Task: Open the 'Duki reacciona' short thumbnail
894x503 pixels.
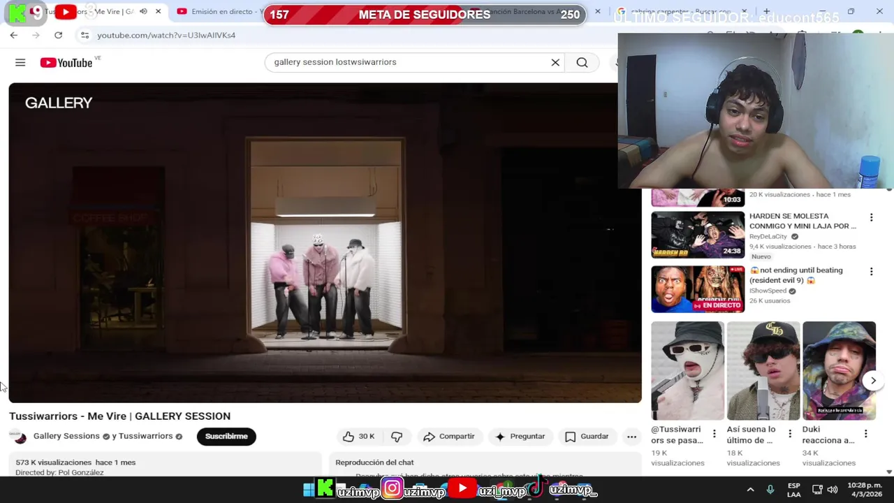Action: click(839, 371)
